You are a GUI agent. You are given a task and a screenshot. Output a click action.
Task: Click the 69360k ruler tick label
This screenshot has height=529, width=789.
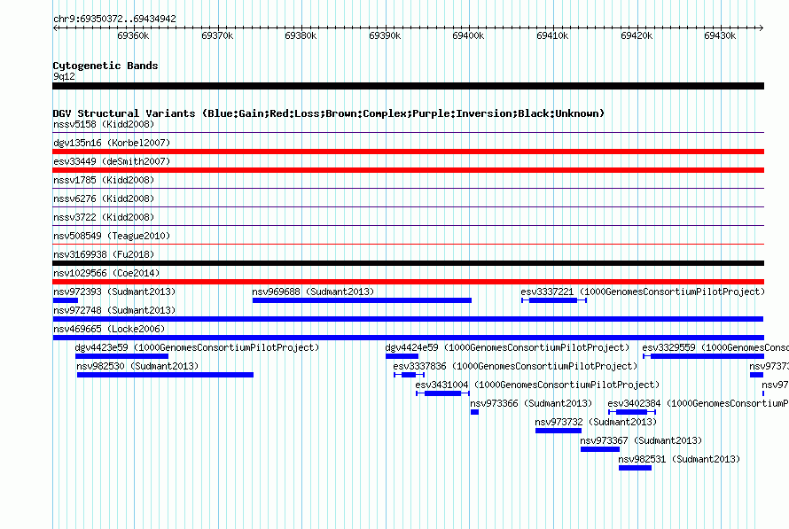tap(133, 35)
